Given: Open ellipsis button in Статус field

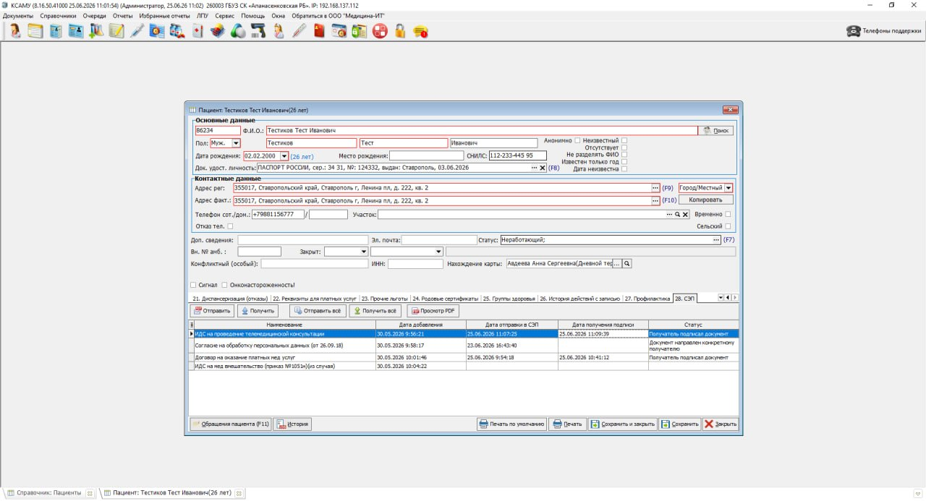Looking at the screenshot, I should click(x=716, y=240).
